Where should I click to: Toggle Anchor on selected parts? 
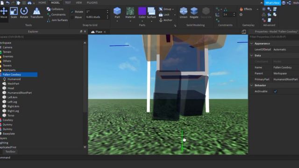coord(165,20)
